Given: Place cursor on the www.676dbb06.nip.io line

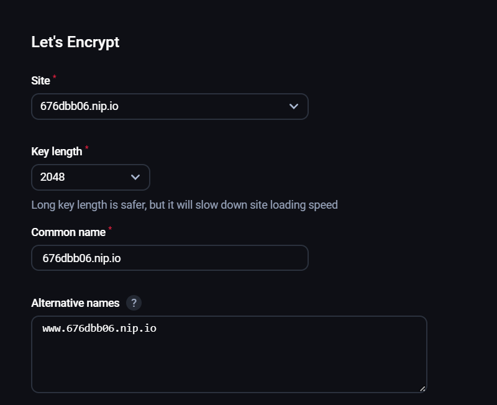Looking at the screenshot, I should (x=99, y=328).
